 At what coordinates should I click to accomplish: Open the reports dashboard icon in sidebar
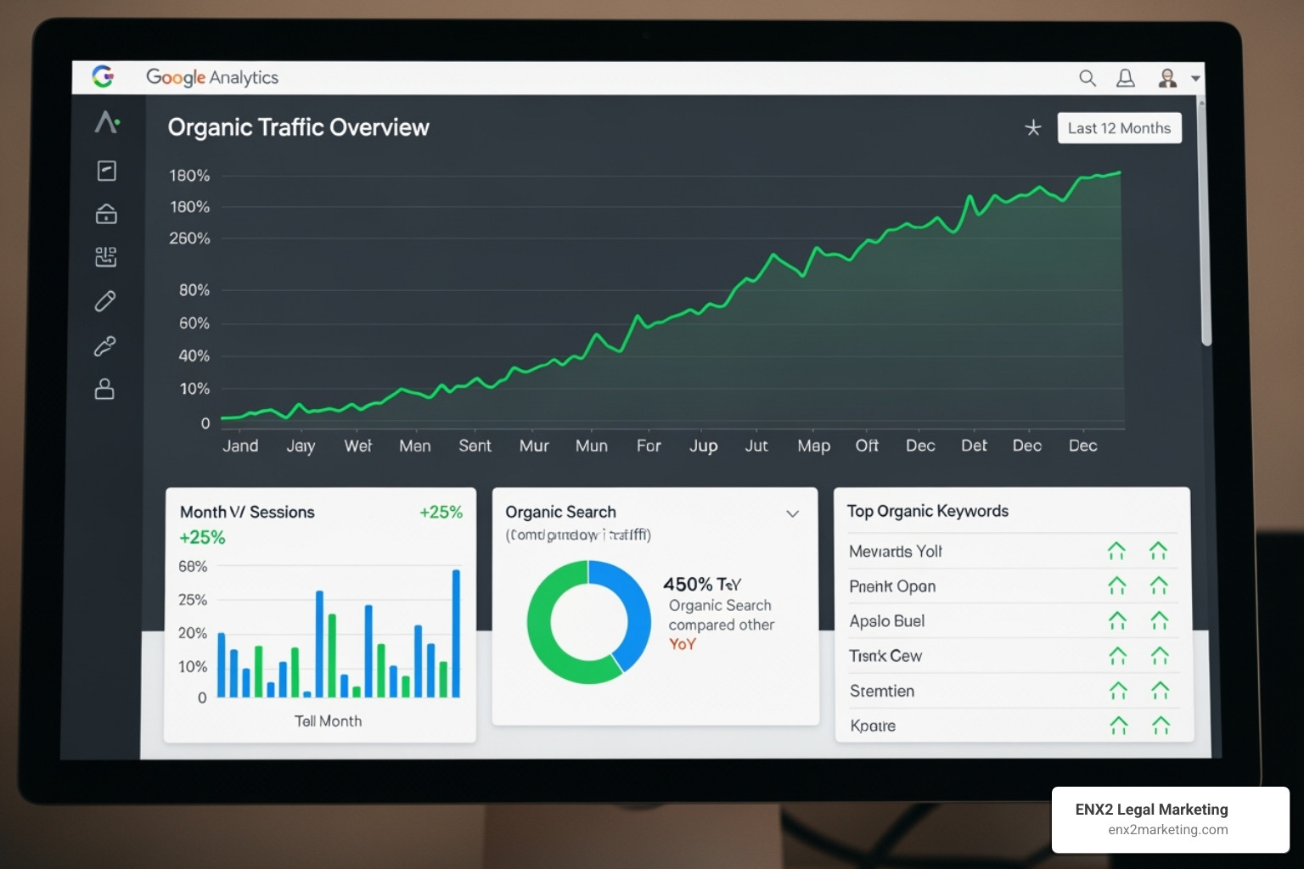105,171
